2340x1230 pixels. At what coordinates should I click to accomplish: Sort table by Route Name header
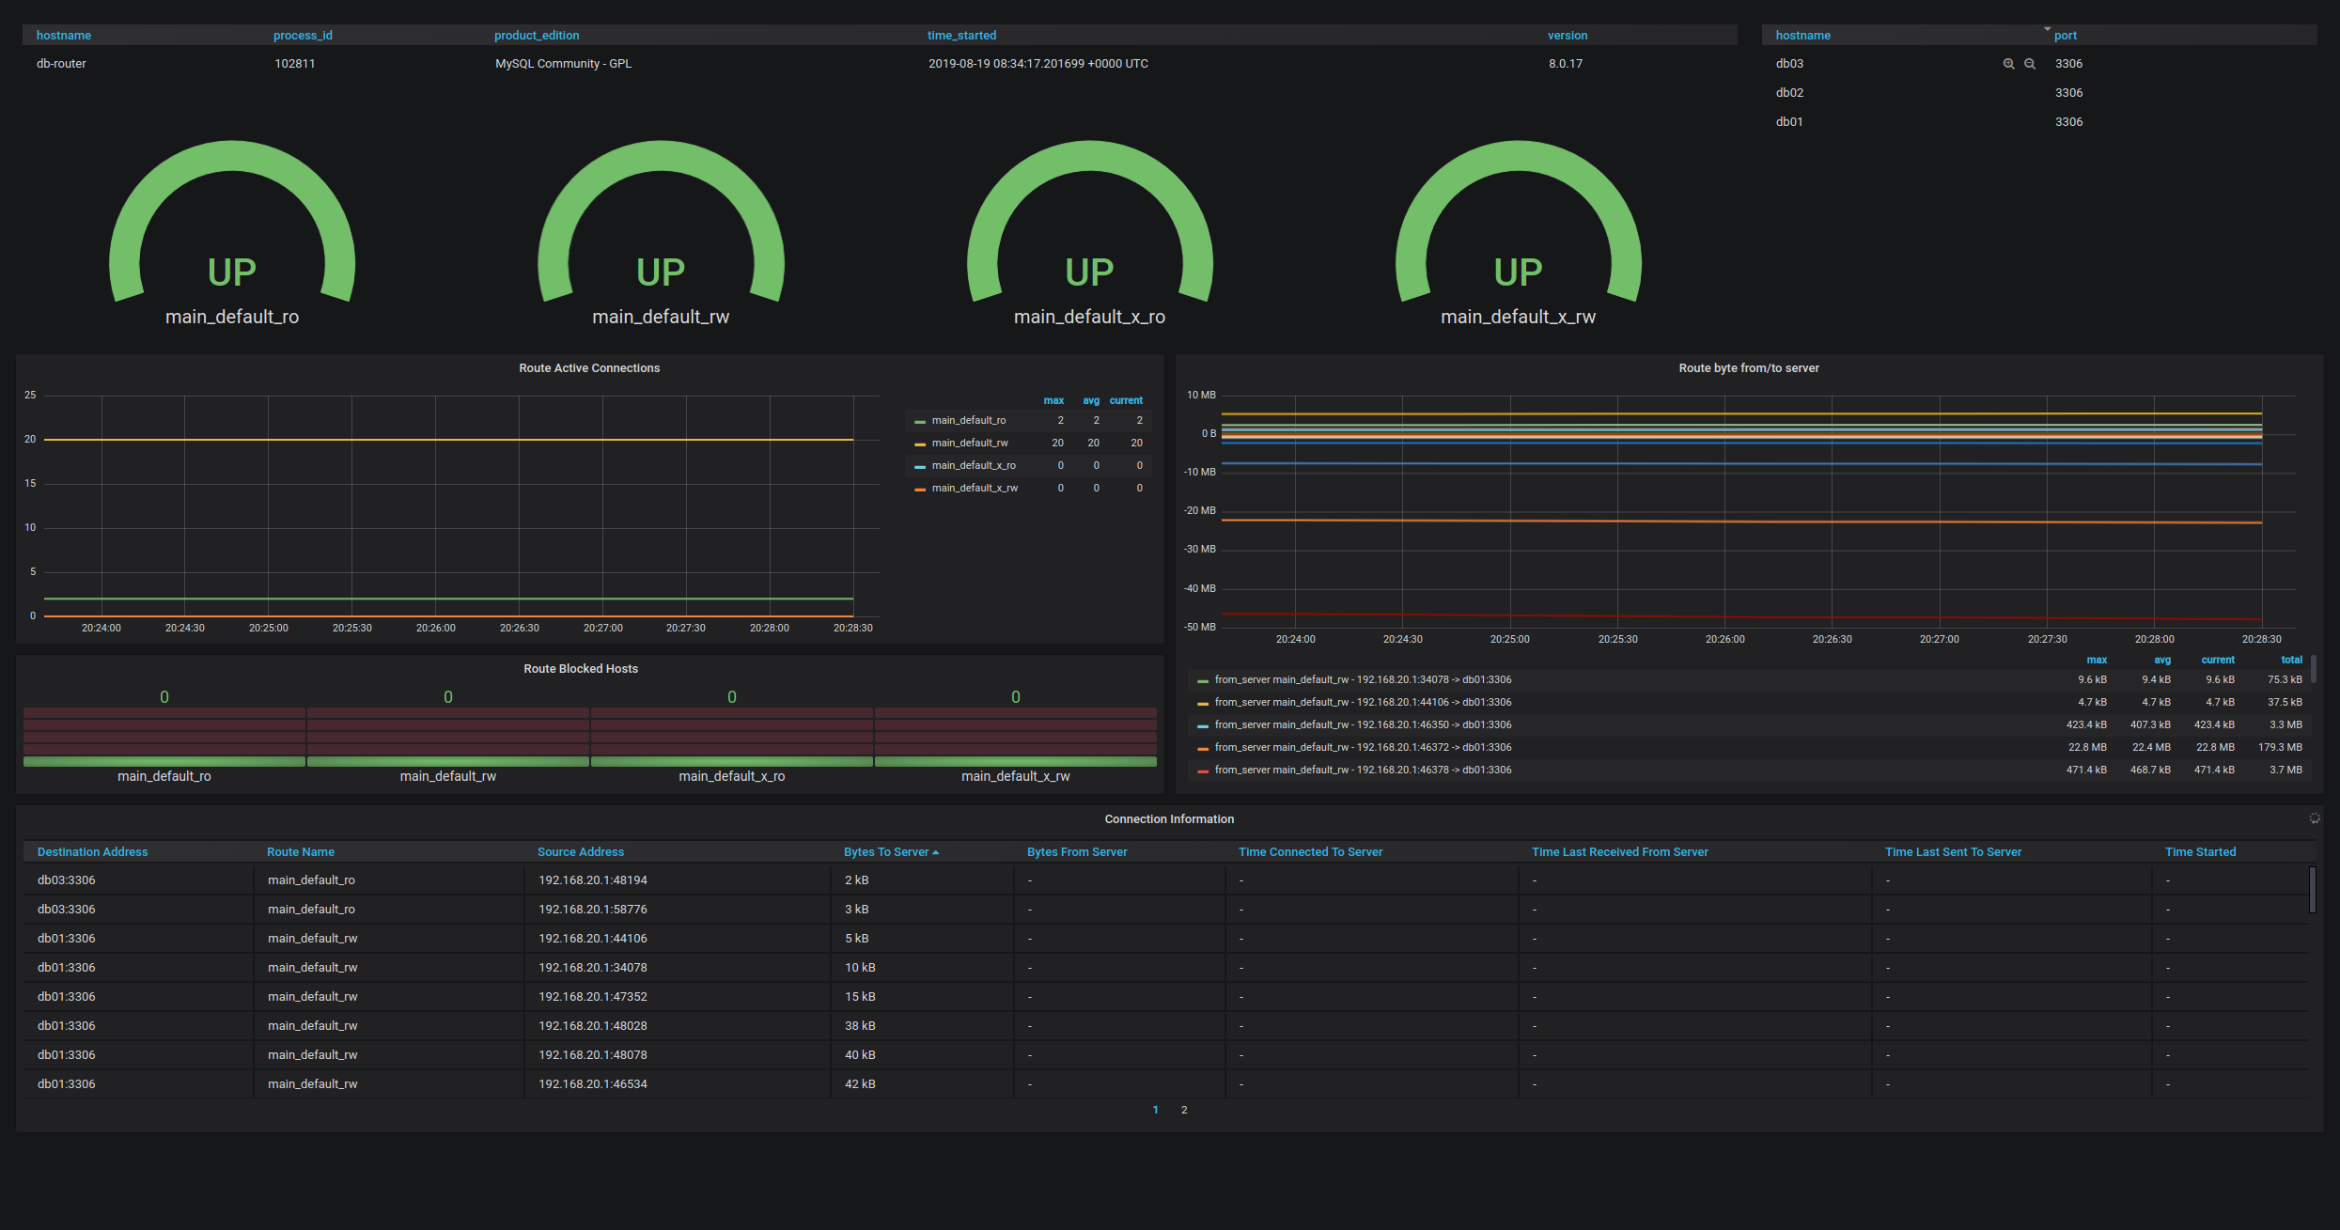301,852
